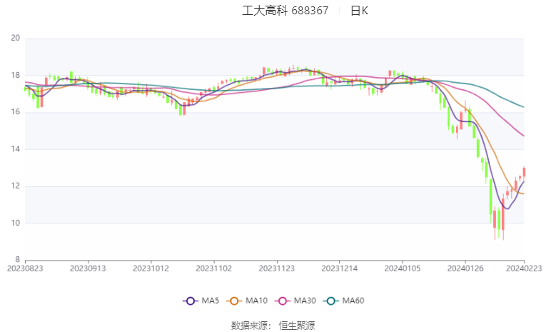
Task: Toggle the MA10 legend series
Action: [x=247, y=301]
